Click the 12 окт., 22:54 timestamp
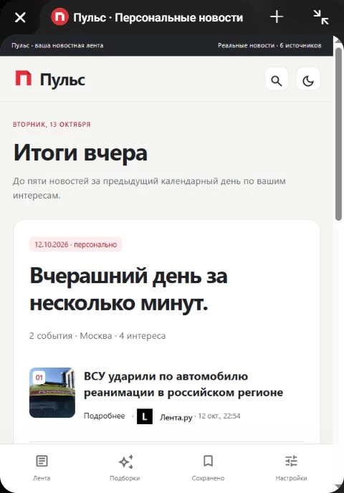The height and width of the screenshot is (493, 344). coord(219,416)
